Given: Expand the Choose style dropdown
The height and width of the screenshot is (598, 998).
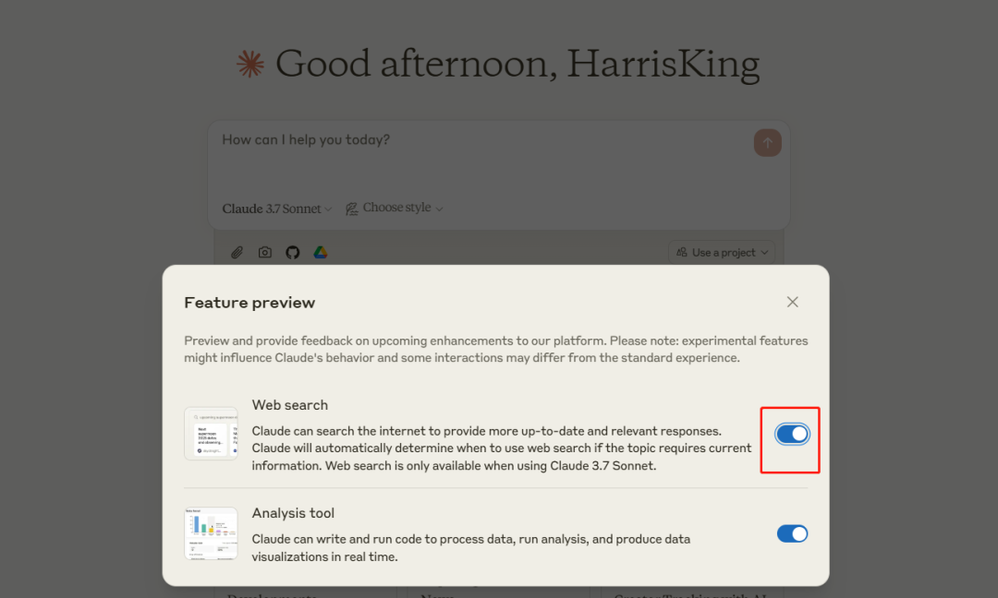Looking at the screenshot, I should pyautogui.click(x=395, y=208).
